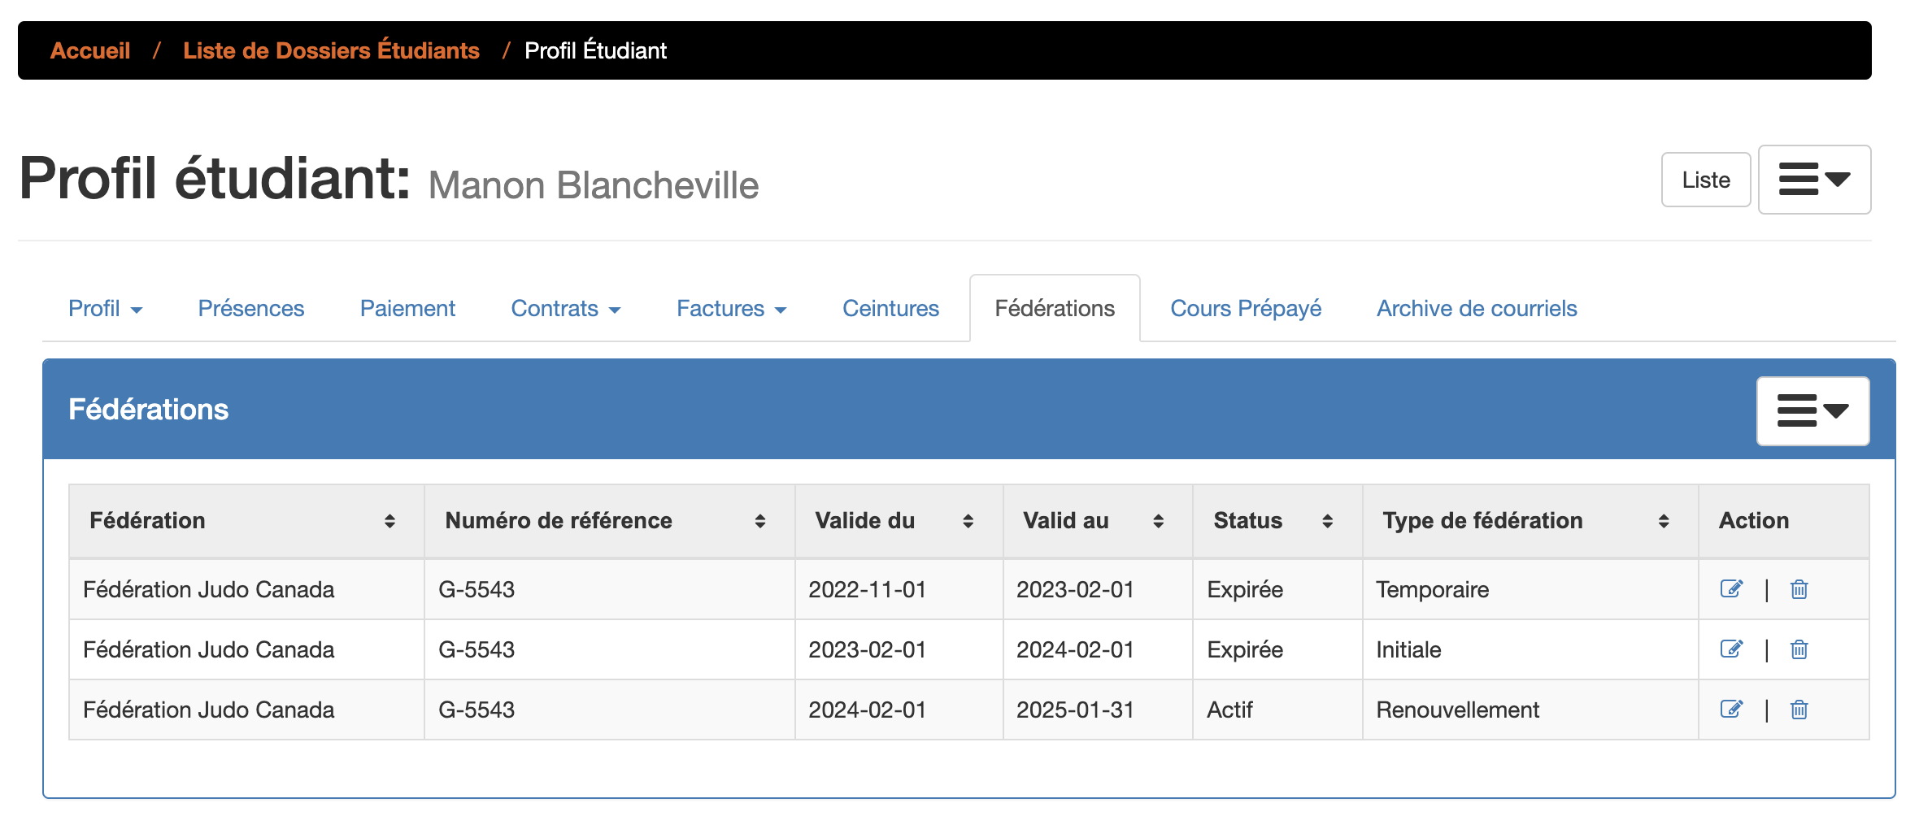Viewport: 1906px width, 816px height.
Task: Edit the Temporaire federation entry
Action: click(1731, 589)
